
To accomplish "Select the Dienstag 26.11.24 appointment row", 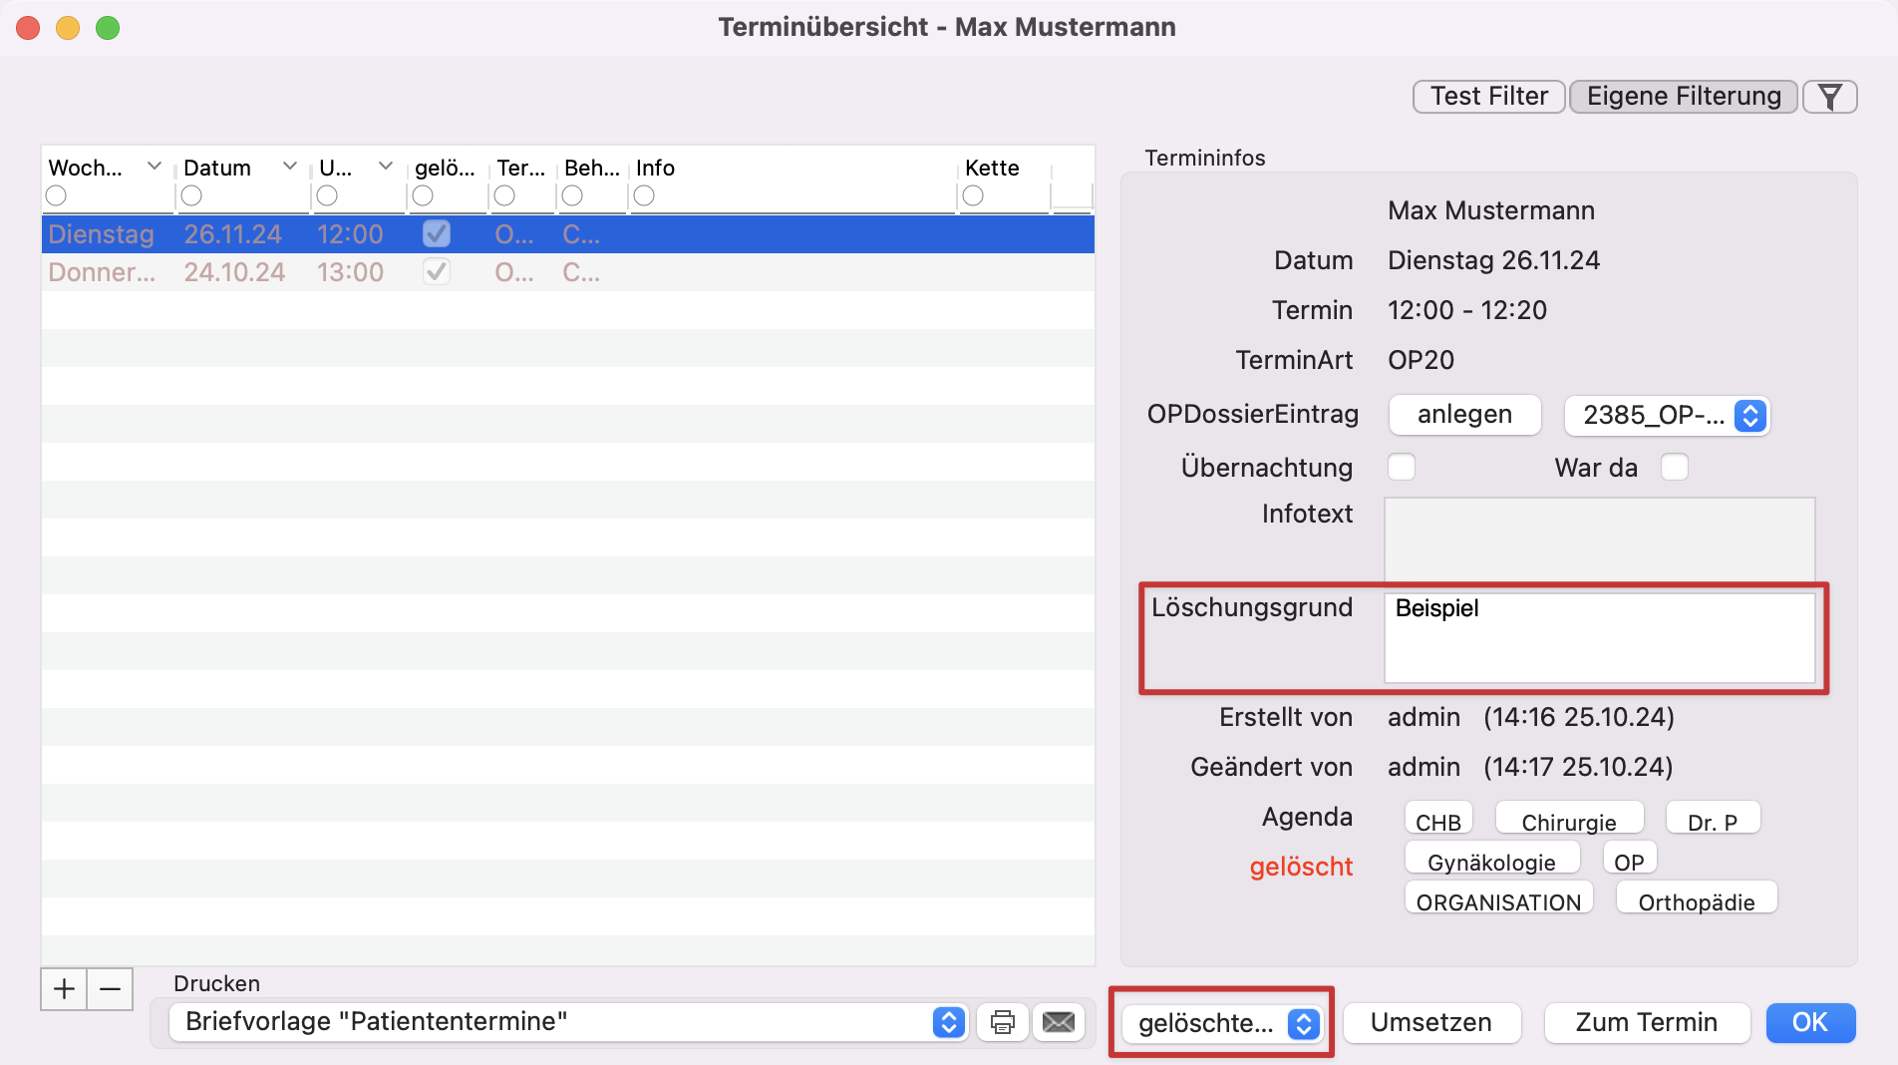I will pyautogui.click(x=568, y=234).
